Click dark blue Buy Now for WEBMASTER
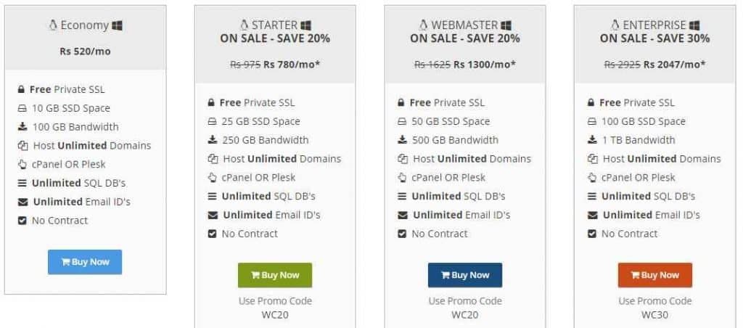Viewport: 743px width, 328px height. [465, 275]
